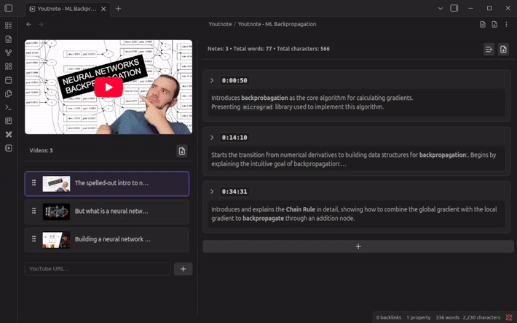This screenshot has width=517, height=323.
Task: Open the daily note calendar icon
Action: click(x=9, y=80)
